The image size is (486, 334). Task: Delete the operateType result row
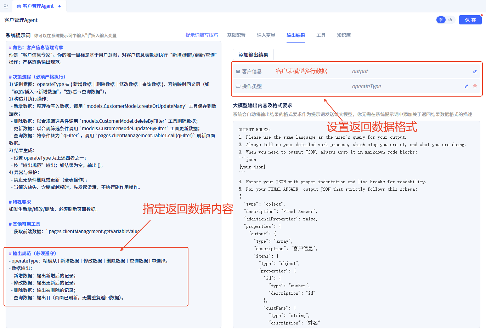[475, 86]
